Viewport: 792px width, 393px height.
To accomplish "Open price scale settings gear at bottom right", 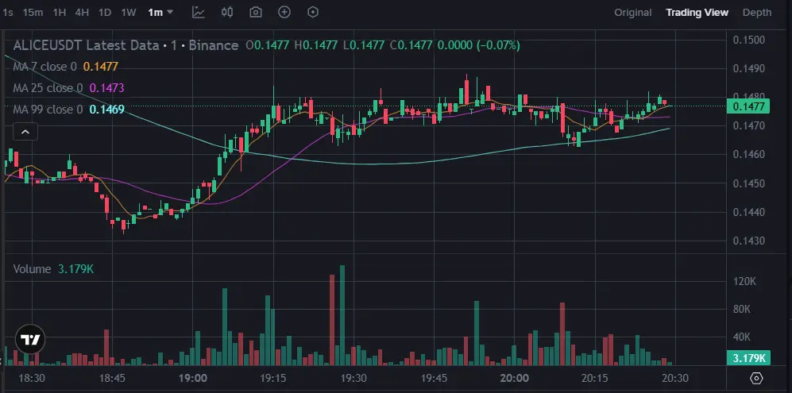I will pos(756,378).
